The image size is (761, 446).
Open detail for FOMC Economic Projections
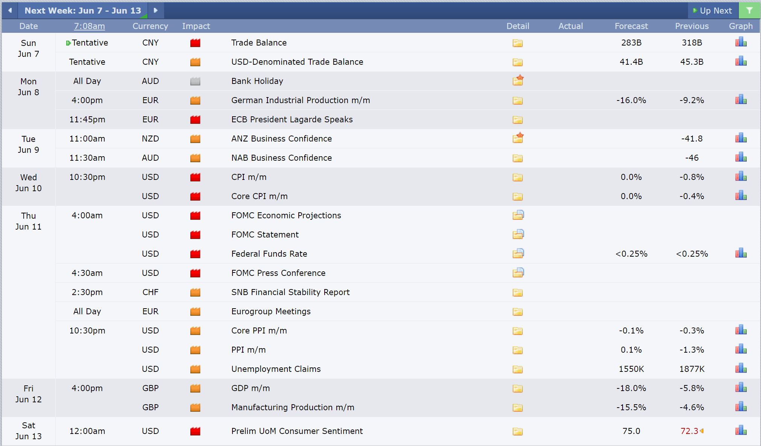[518, 215]
